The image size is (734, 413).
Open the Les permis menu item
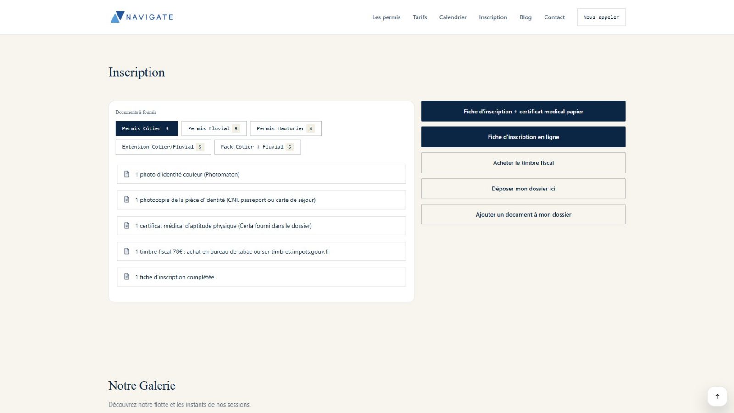[x=386, y=17]
